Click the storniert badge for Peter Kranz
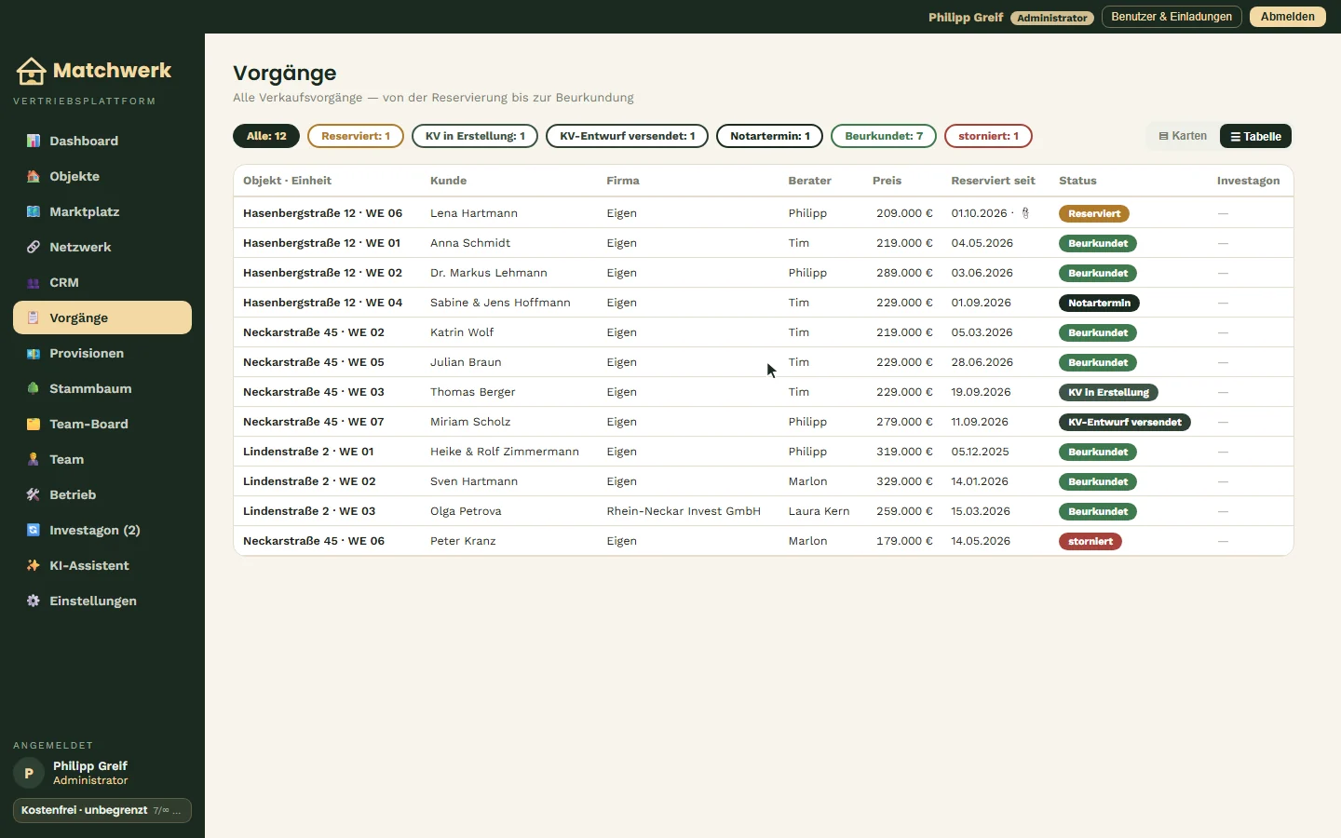The height and width of the screenshot is (838, 1341). coord(1090,541)
